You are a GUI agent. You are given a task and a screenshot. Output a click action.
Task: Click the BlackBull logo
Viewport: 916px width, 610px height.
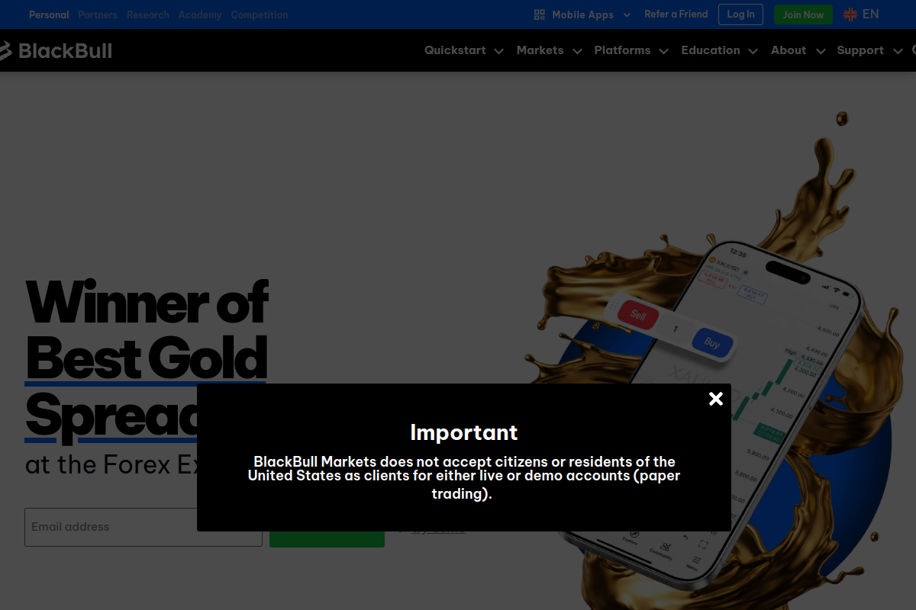tap(56, 50)
